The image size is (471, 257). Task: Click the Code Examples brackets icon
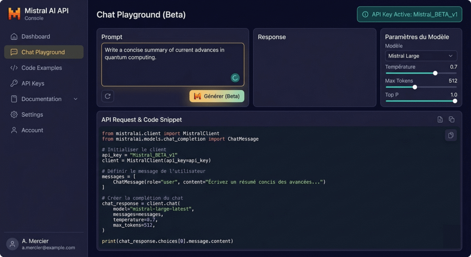(x=14, y=68)
